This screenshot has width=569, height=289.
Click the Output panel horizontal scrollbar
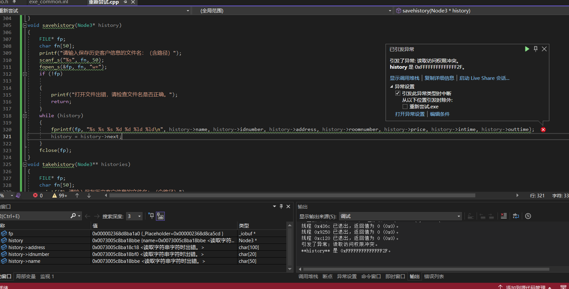[427, 269]
